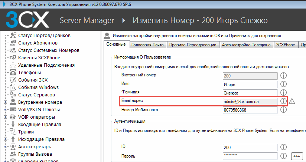This screenshot has height=162, width=306.
Task: Click the VoIP/PSTN Шлюзы icon
Action: 13,109
